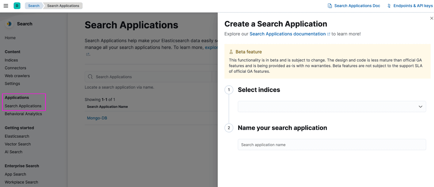This screenshot has height=187, width=434.
Task: Click the green D space avatar
Action: (x=17, y=6)
